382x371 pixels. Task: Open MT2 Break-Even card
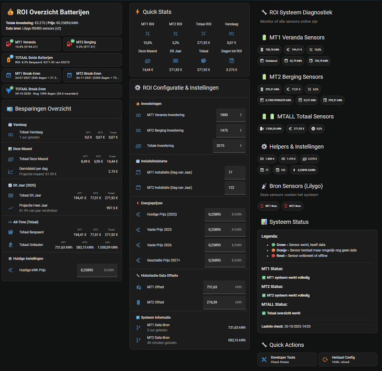92,75
